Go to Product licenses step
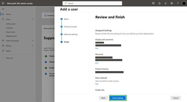The height and width of the screenshot is (102, 187). click(x=70, y=27)
